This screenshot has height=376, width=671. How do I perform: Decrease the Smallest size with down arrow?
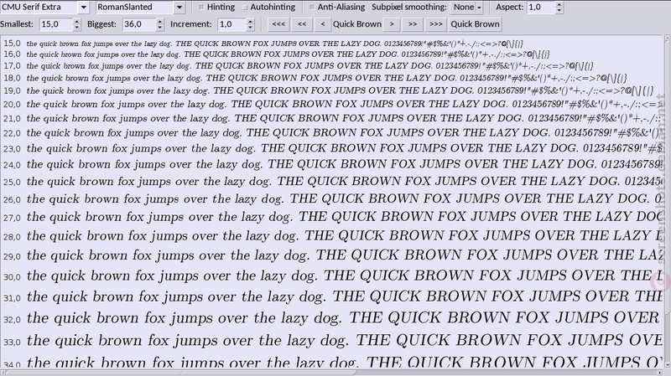click(x=77, y=28)
